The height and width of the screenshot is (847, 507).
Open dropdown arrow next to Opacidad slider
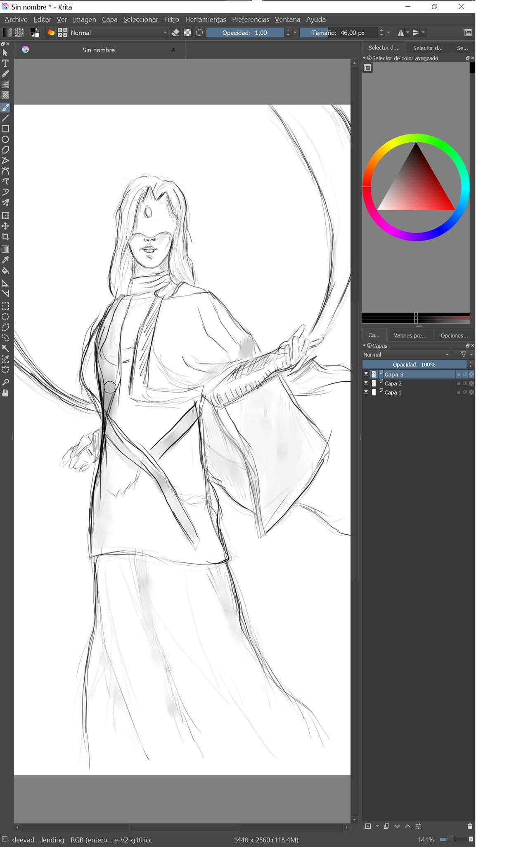(295, 33)
